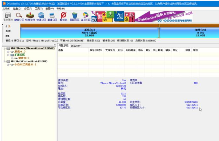
Task: Expand the 系统(C:) tree node
Action: 8,52
